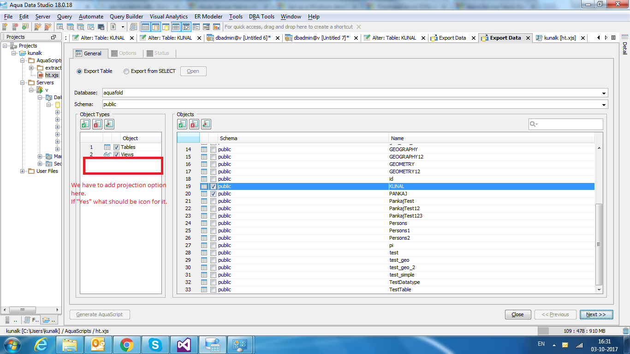Screen dimensions: 630x354
Task: Uncheck the PANKAJ table checkbox
Action: (x=213, y=194)
